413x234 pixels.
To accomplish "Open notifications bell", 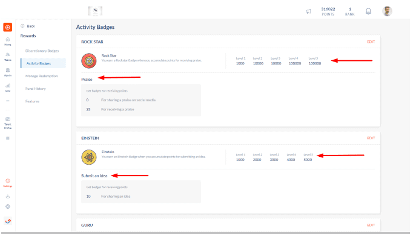I will (x=368, y=11).
